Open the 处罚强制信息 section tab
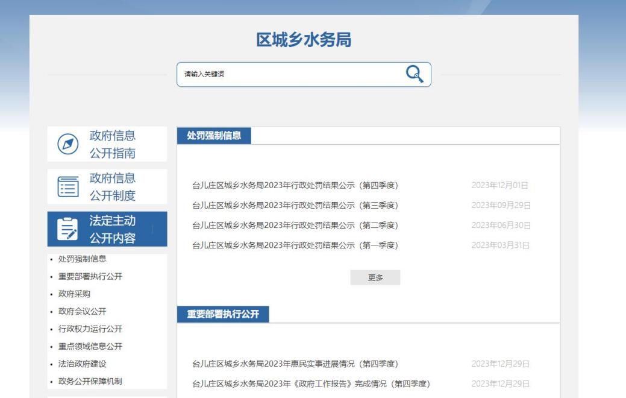This screenshot has height=398, width=626. [x=214, y=136]
